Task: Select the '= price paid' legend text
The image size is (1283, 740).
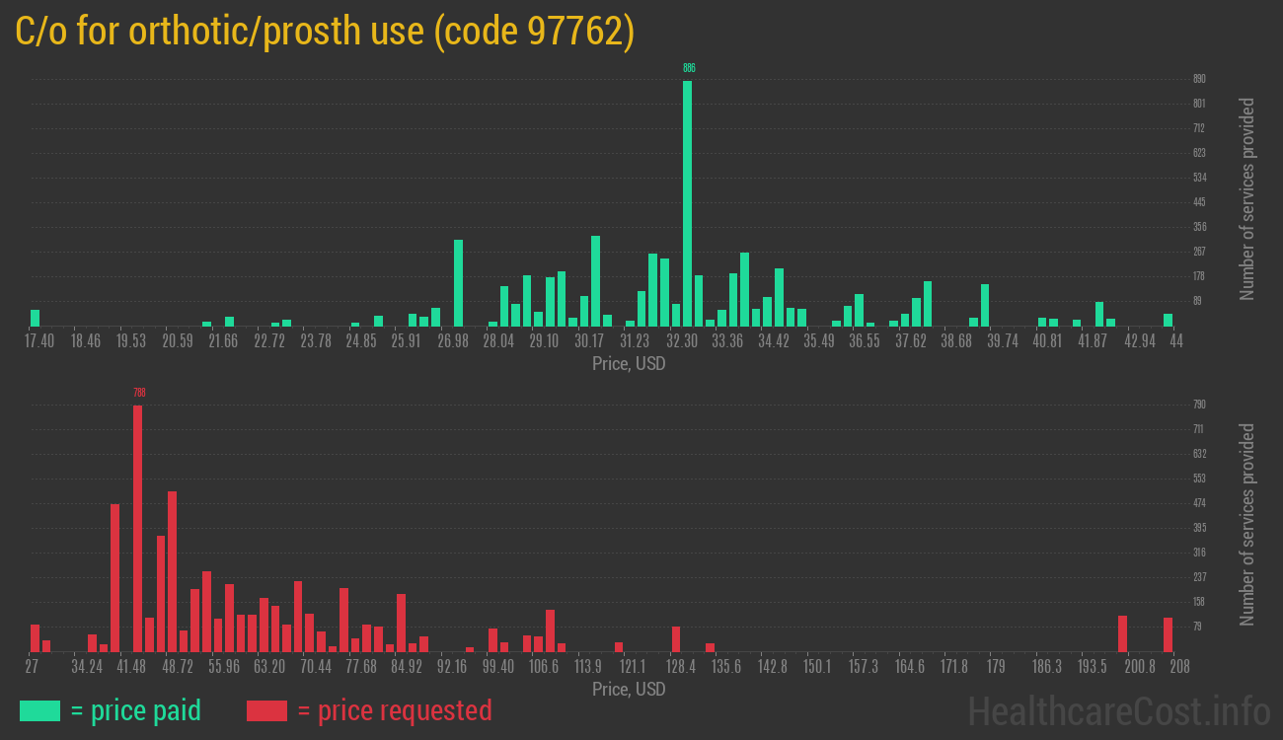Action: tap(136, 710)
